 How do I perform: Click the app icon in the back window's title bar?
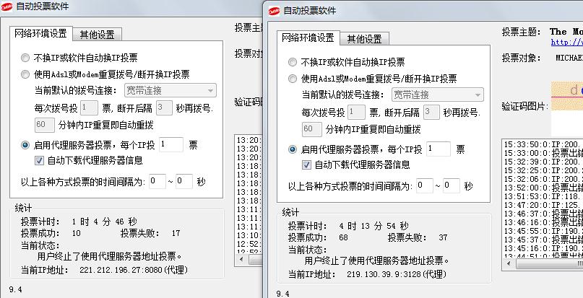tap(7, 6)
